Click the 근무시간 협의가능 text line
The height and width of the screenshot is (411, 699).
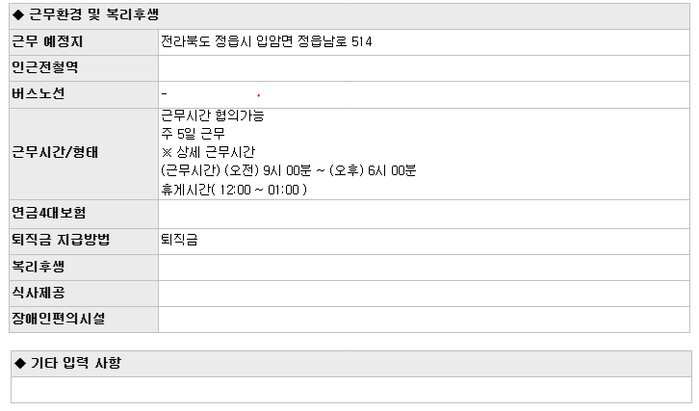[x=212, y=116]
